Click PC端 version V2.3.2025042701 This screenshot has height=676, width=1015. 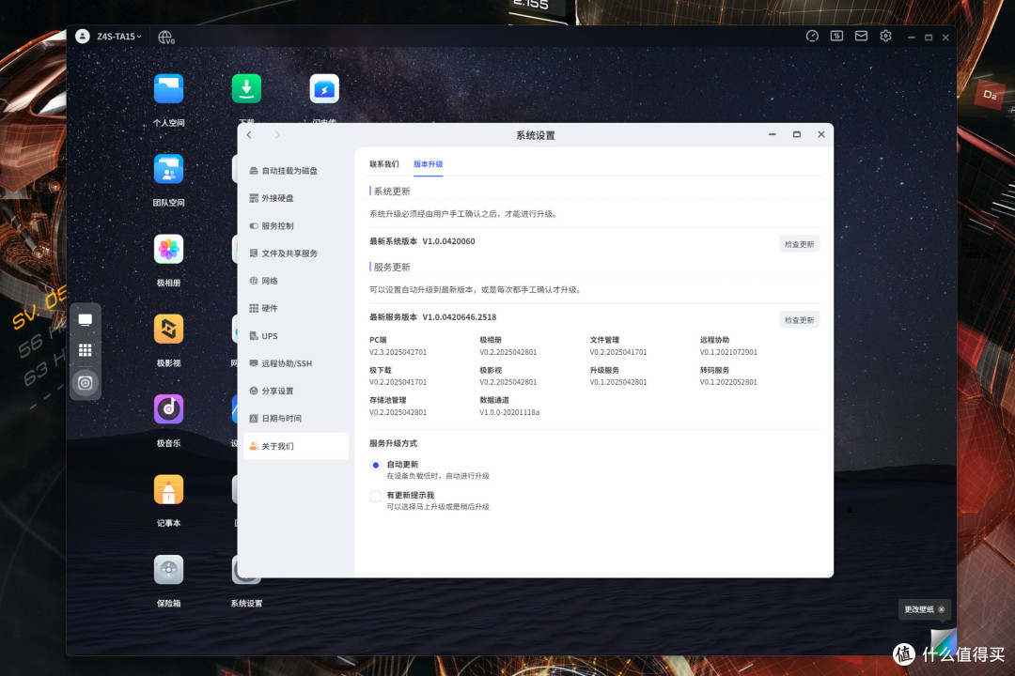[398, 353]
